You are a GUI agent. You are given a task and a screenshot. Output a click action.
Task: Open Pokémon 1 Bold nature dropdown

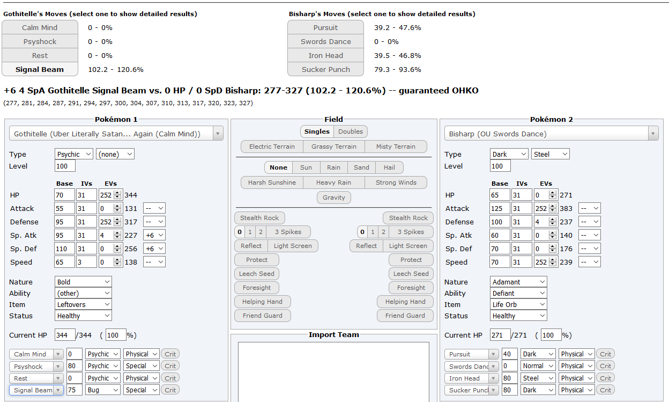[83, 282]
